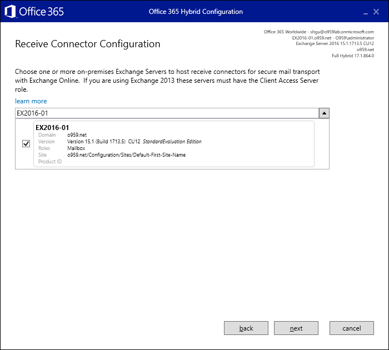Click the Office 365 Worldwide account text

click(319, 32)
